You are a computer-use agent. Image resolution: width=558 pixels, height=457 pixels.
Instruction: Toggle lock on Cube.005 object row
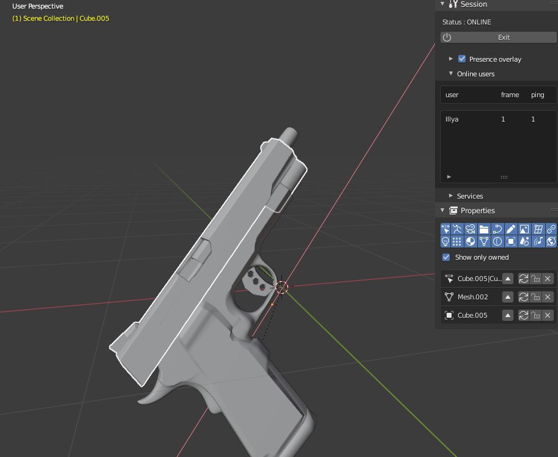(x=535, y=315)
